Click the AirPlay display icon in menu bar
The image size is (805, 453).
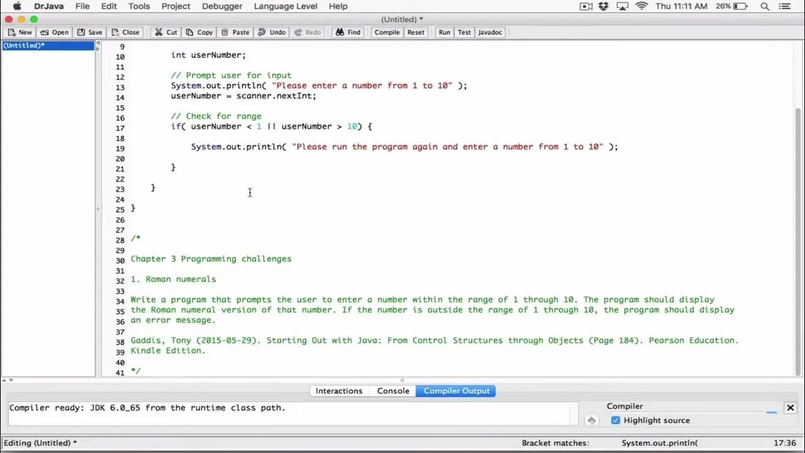point(623,6)
